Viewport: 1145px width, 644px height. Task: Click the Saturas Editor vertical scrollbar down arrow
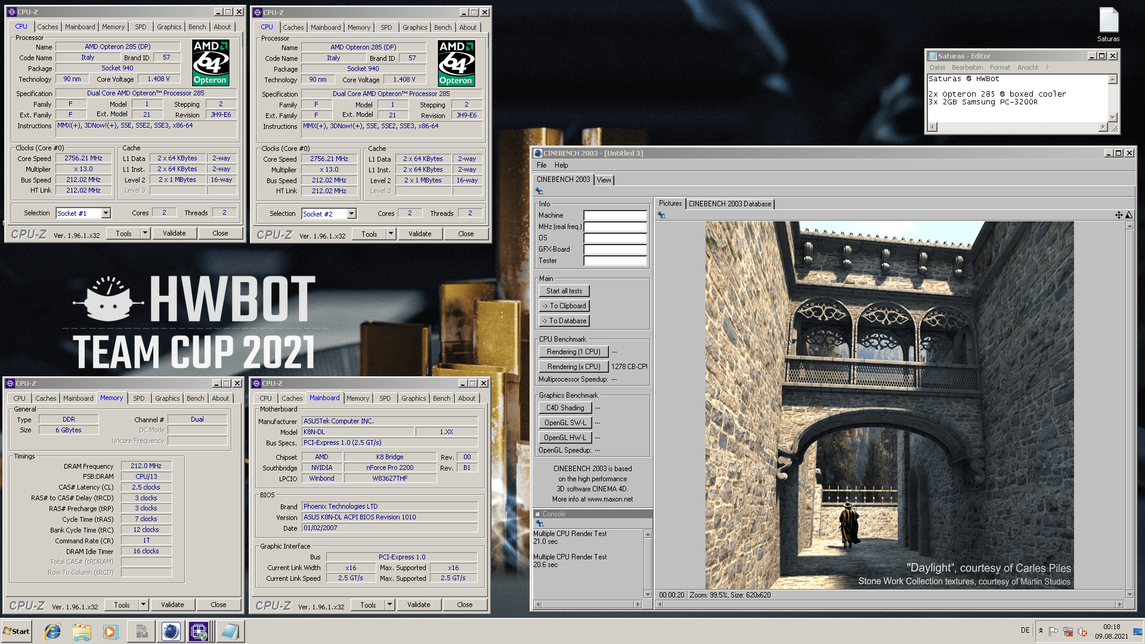click(x=1112, y=117)
